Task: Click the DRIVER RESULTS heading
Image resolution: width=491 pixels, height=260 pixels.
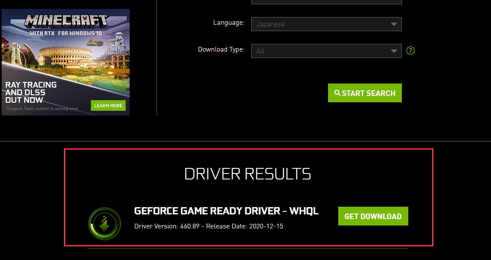Action: (247, 174)
